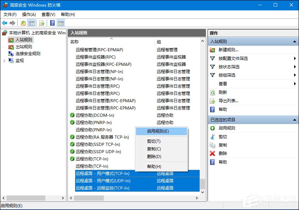Click the forward navigation arrow icon
The image size is (299, 210).
[x=12, y=23]
